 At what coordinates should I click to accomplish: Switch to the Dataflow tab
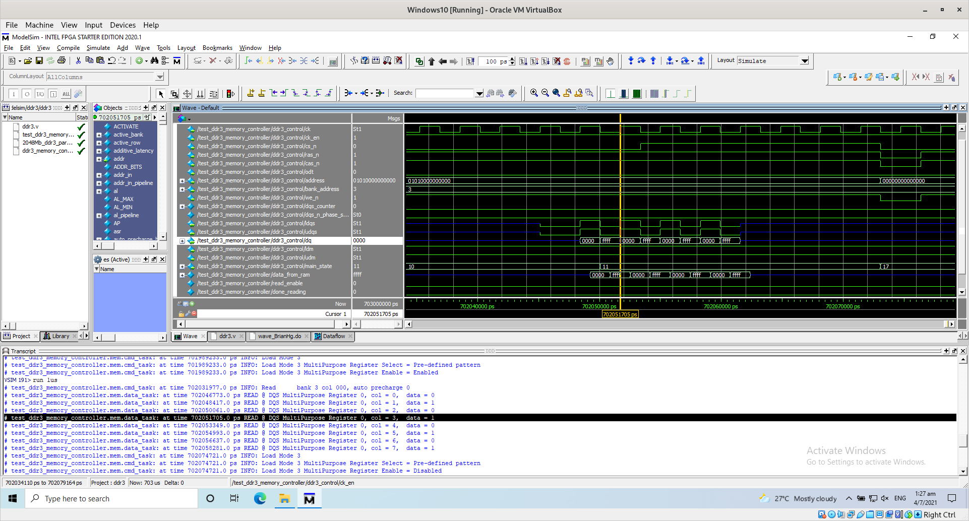[x=333, y=336]
